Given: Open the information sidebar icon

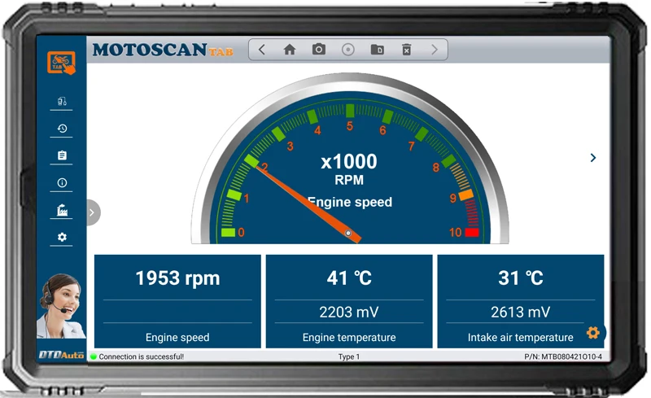Looking at the screenshot, I should click(x=62, y=182).
